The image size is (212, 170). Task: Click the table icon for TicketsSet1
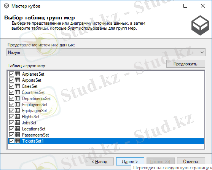(17, 141)
